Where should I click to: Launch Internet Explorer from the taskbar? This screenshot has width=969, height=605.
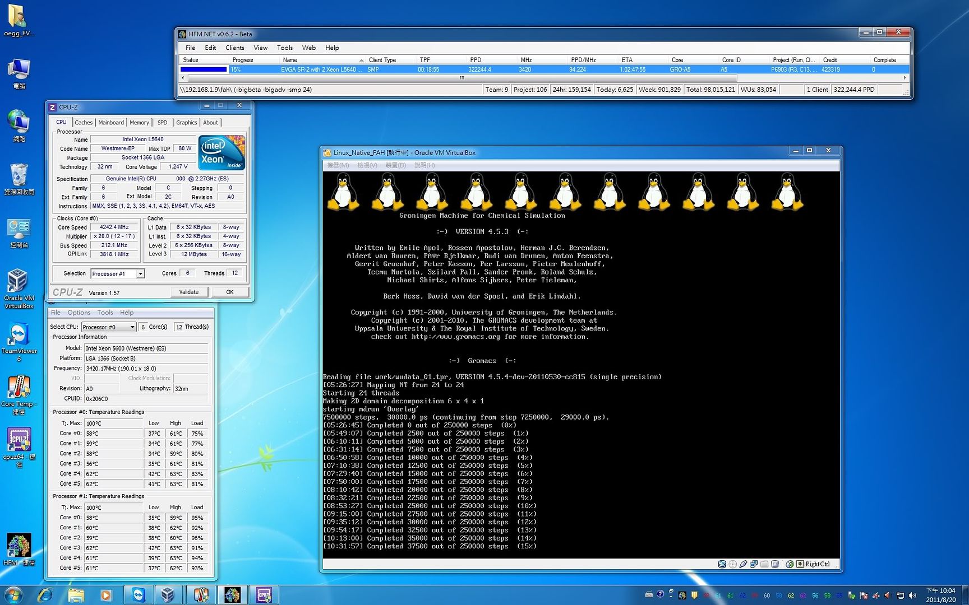45,595
